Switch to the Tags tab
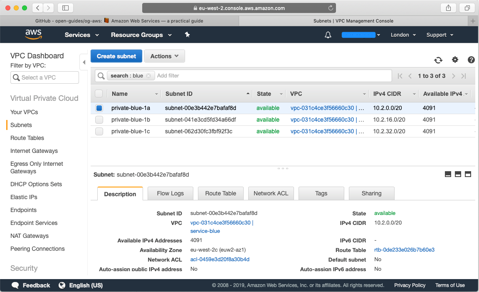Image resolution: width=479 pixels, height=292 pixels. (x=321, y=193)
